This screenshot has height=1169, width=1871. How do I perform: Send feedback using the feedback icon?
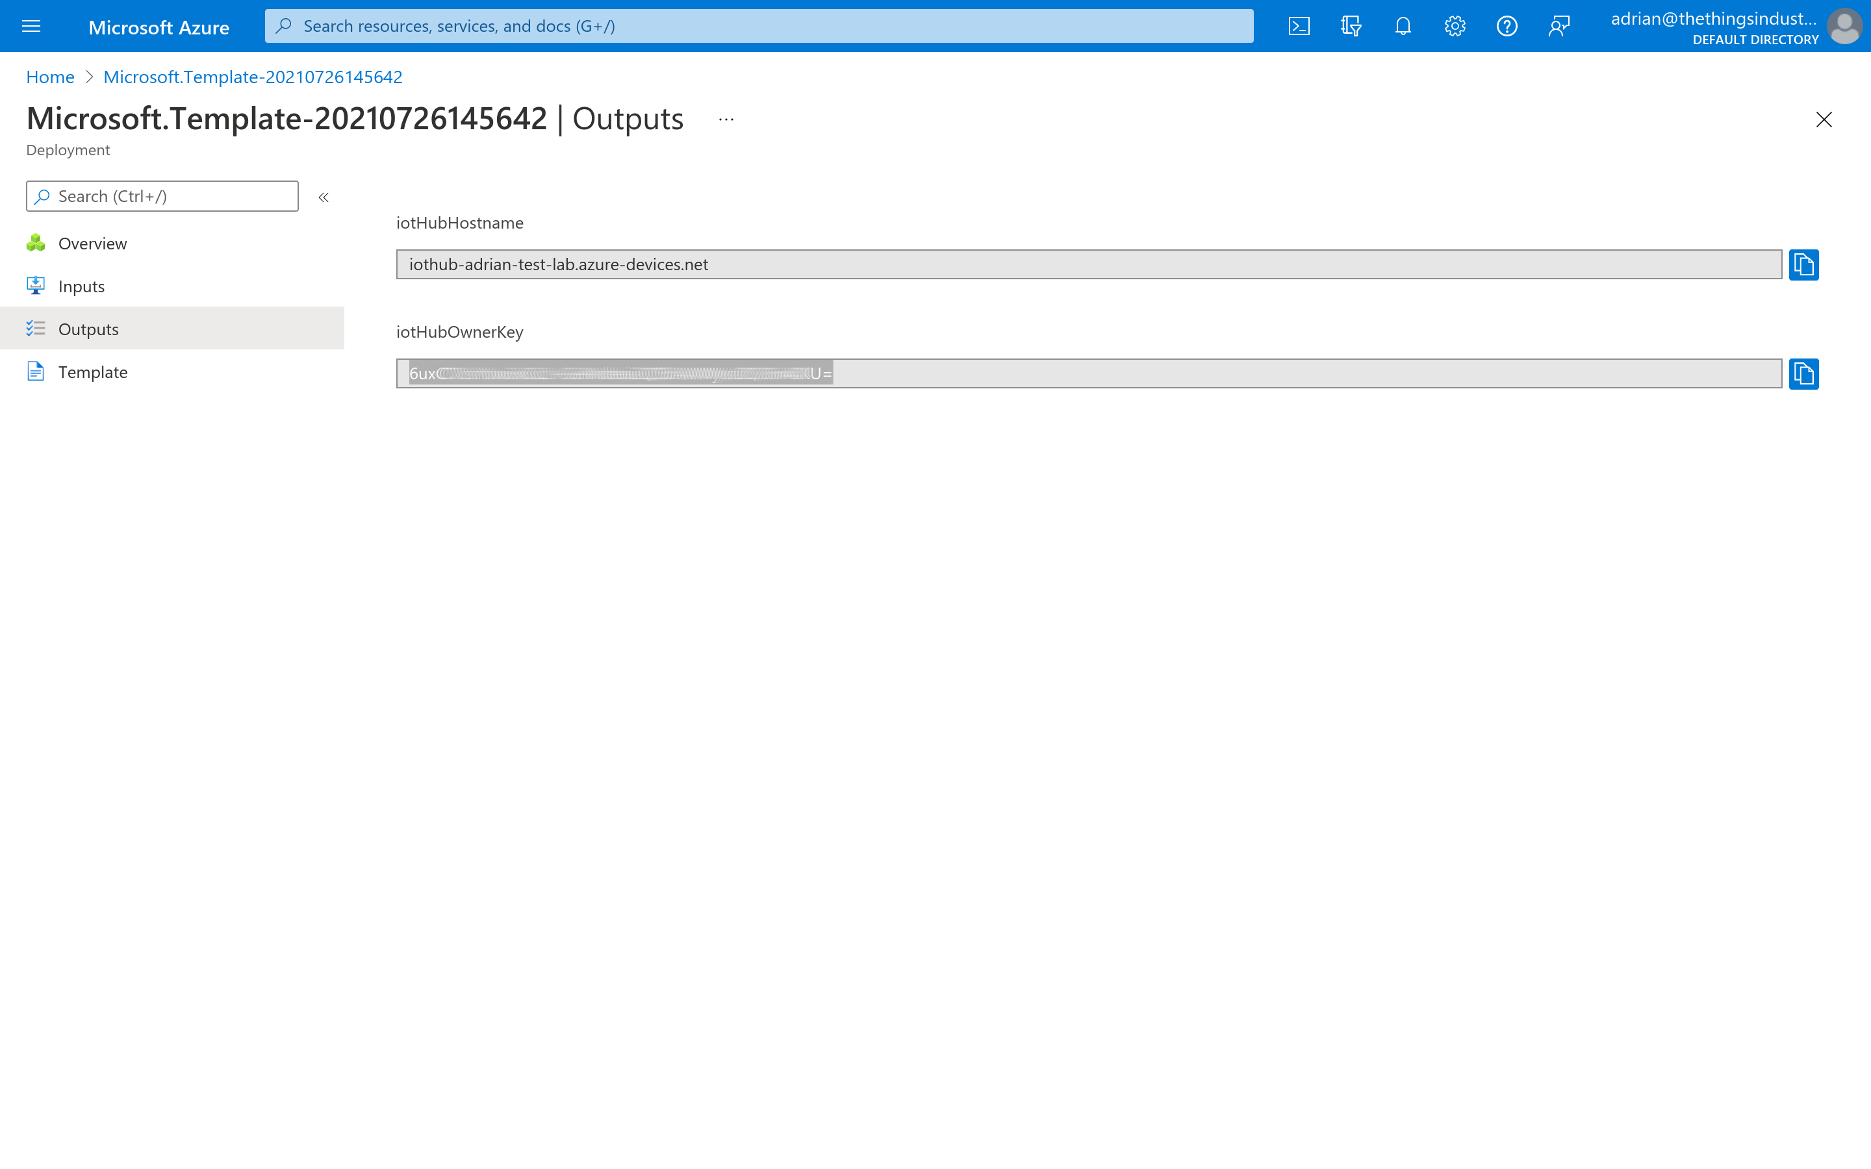(x=1559, y=25)
